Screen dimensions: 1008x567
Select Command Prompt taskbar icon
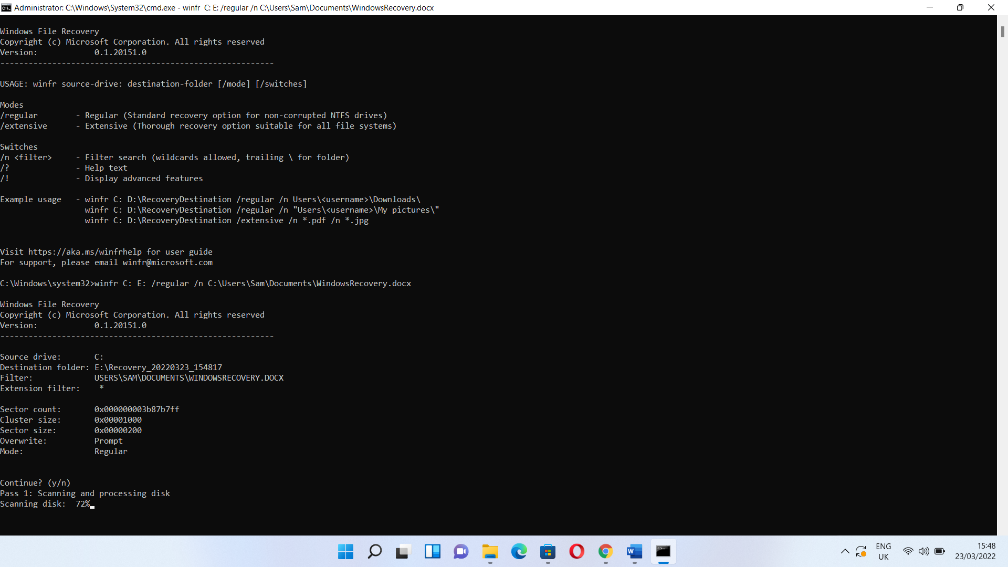click(x=663, y=551)
